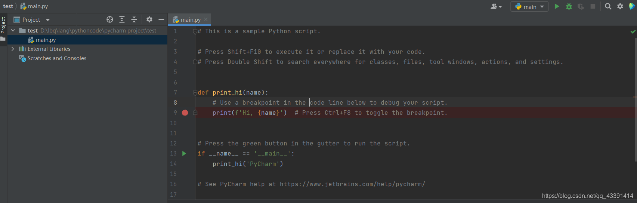Click fold marker at end of line 4
Screen dimensions: 637x203
195,62
